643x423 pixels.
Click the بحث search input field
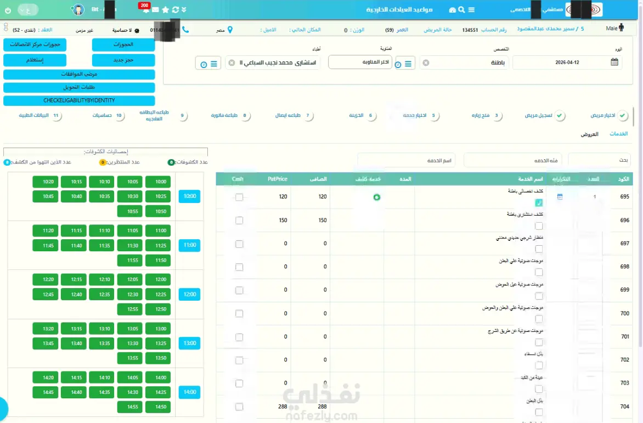coord(599,160)
